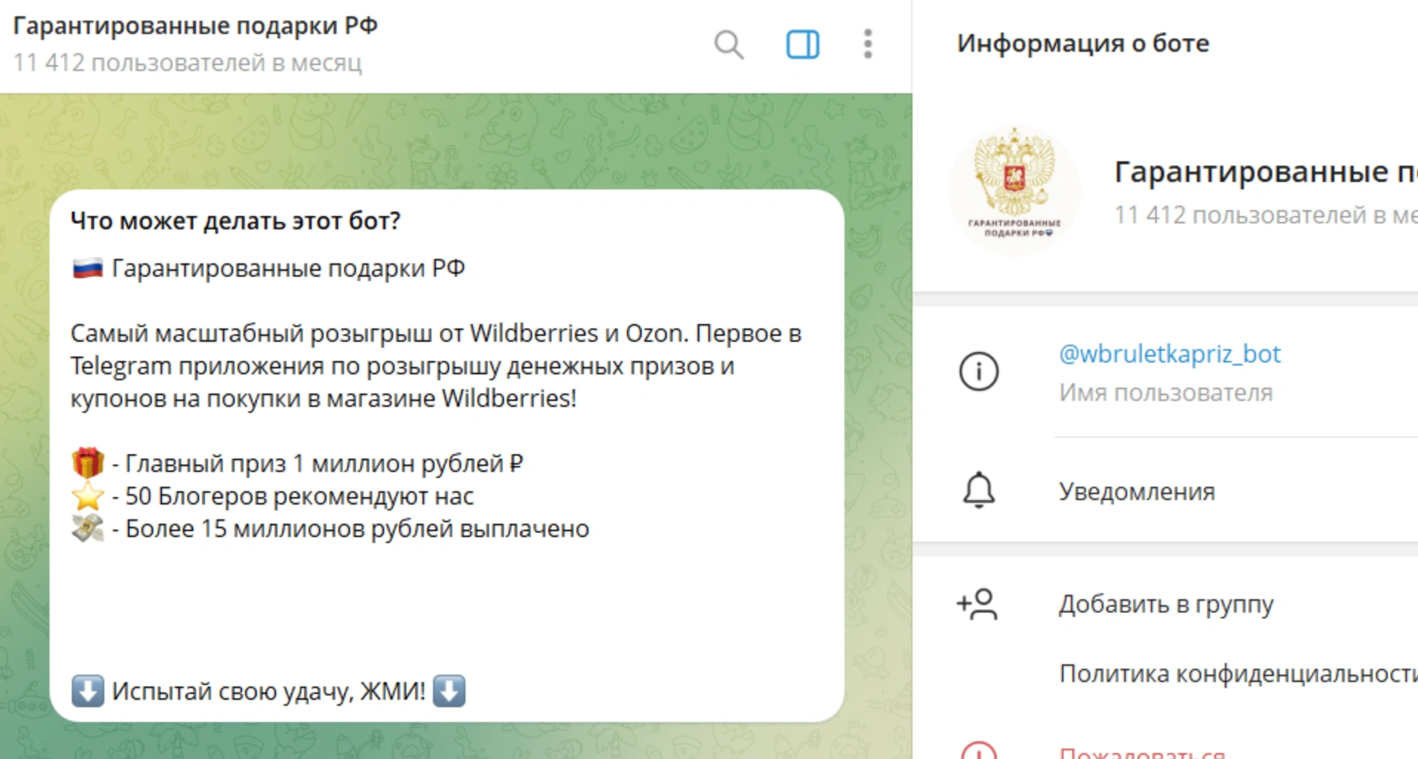The width and height of the screenshot is (1418, 759).
Task: Click the Имя пользователя label
Action: pyautogui.click(x=1166, y=393)
